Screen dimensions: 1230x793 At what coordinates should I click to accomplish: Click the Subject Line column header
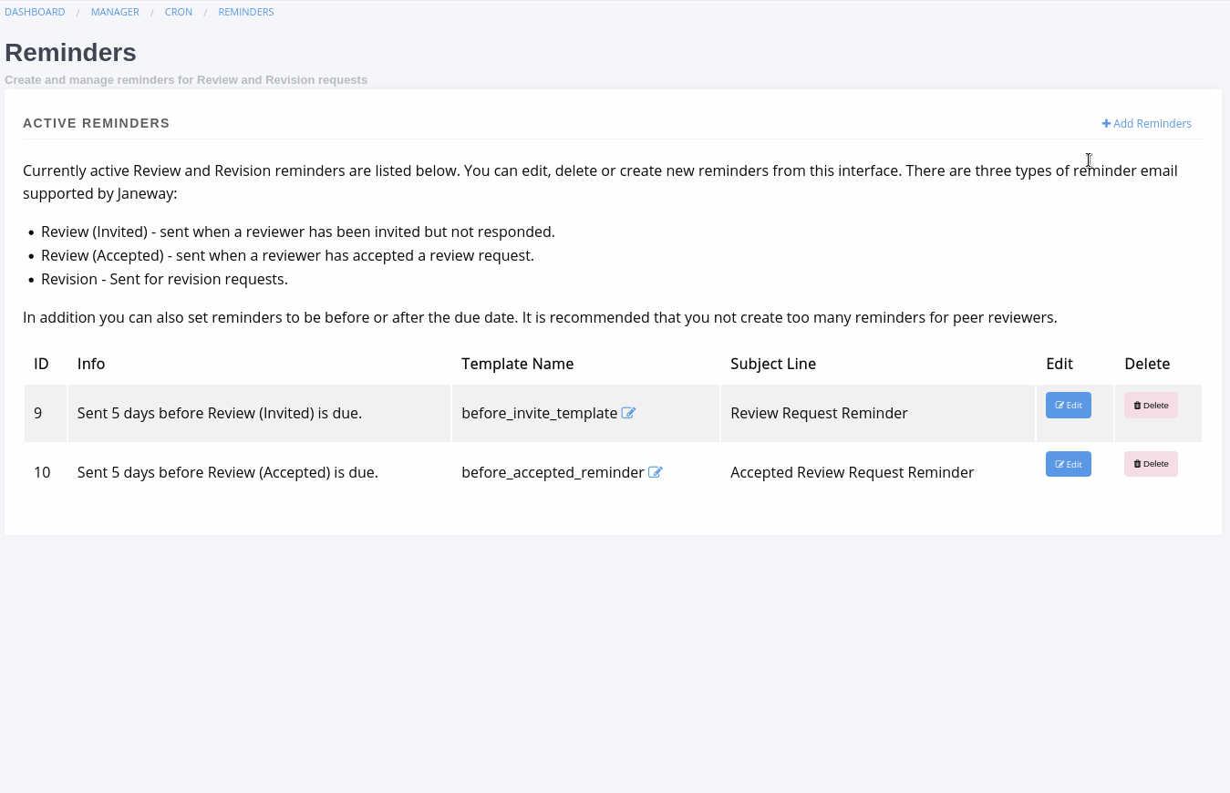pyautogui.click(x=772, y=364)
